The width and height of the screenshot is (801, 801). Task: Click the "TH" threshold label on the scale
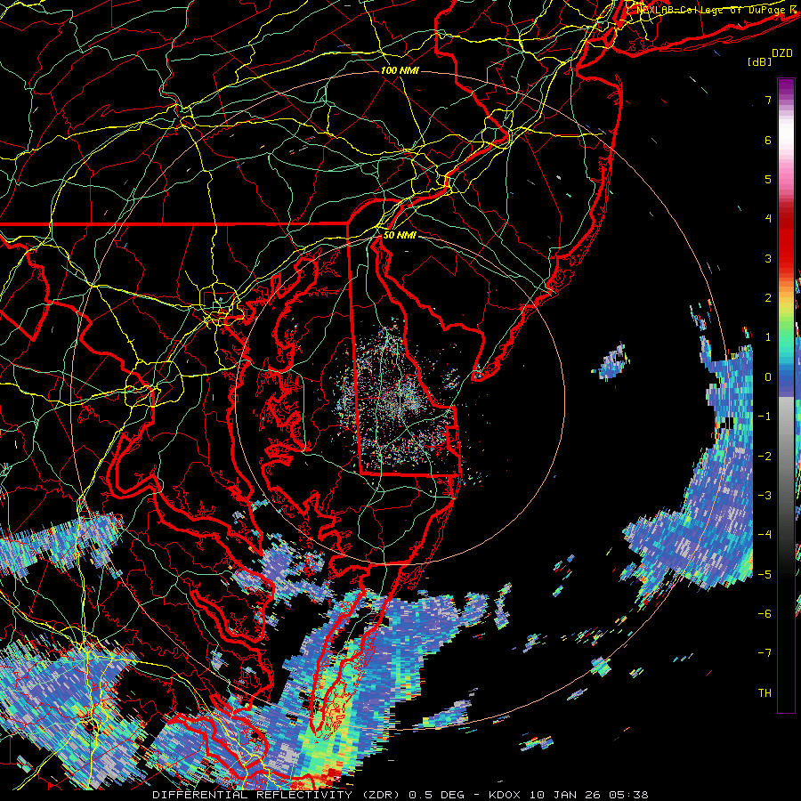click(765, 692)
